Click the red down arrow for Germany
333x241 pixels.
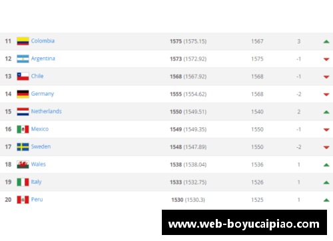[326, 95]
